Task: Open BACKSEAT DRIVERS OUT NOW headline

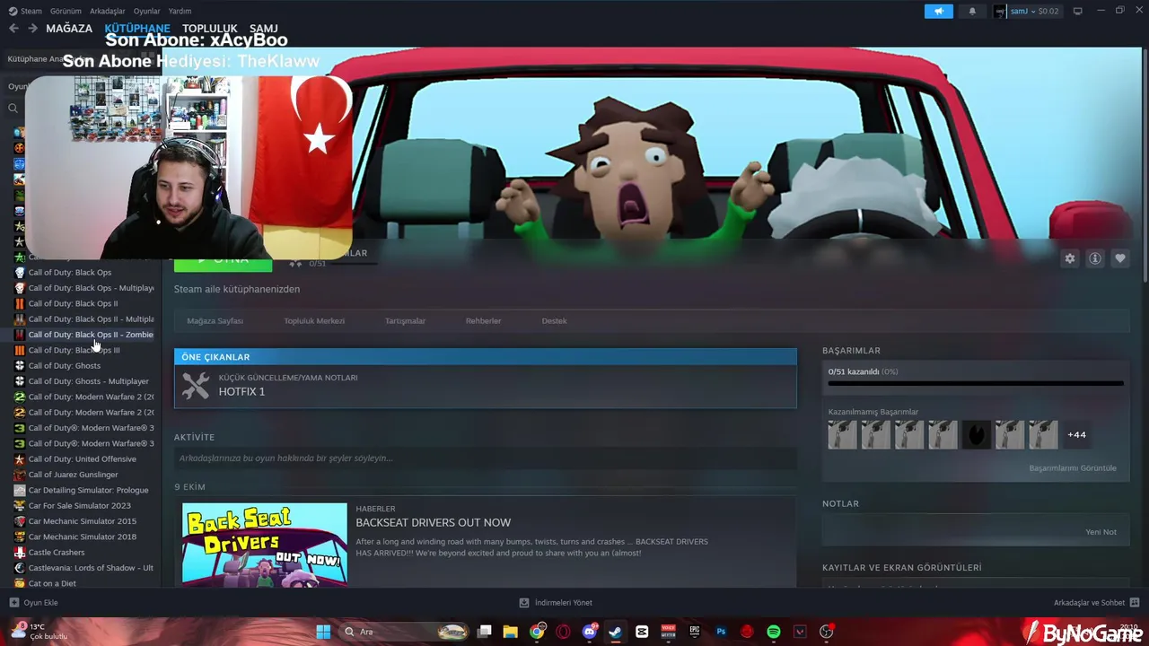Action: pyautogui.click(x=433, y=522)
